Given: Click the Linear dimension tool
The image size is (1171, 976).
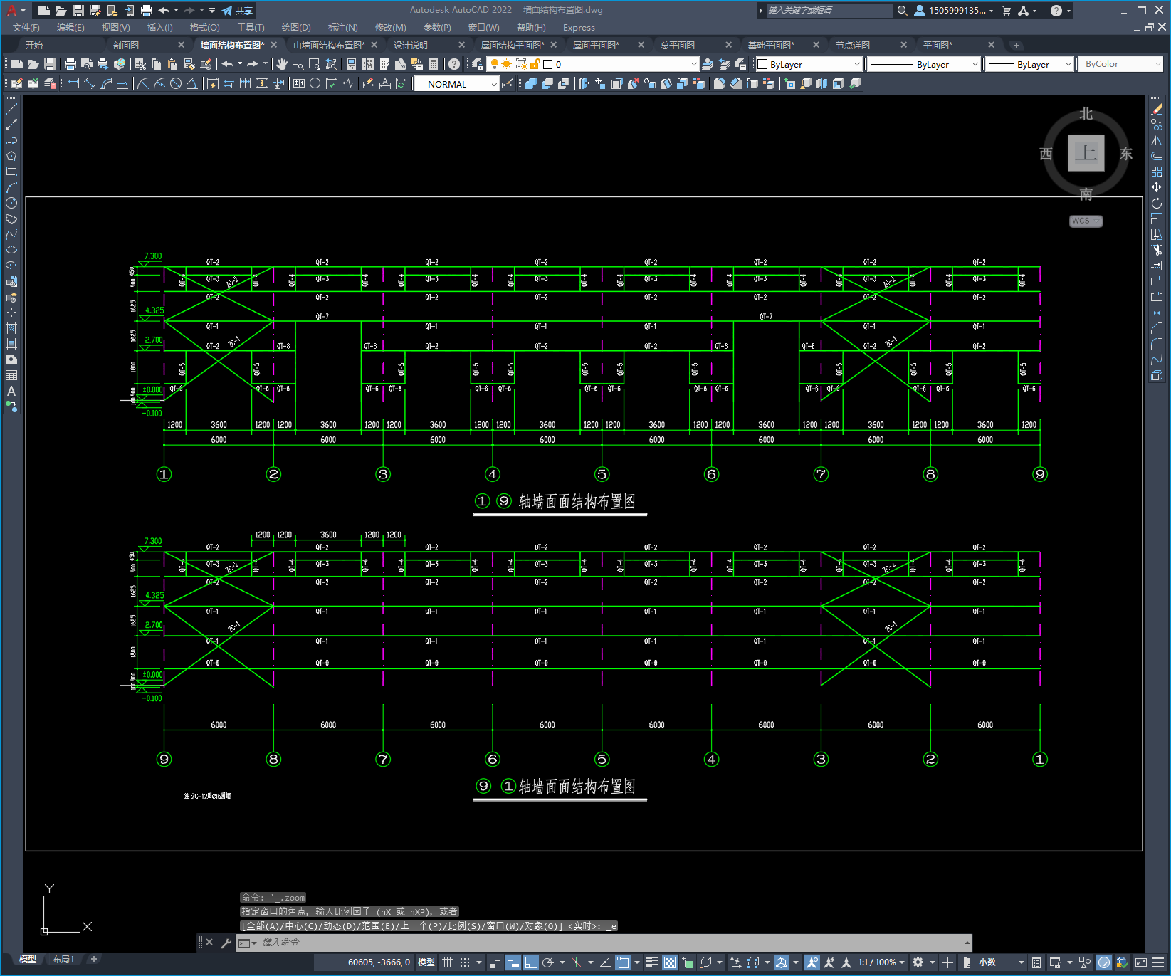Looking at the screenshot, I should 73,83.
